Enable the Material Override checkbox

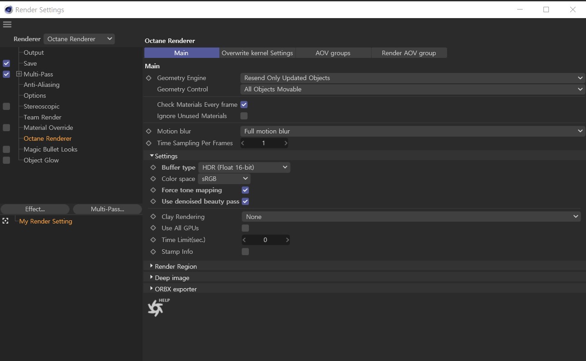(x=6, y=128)
